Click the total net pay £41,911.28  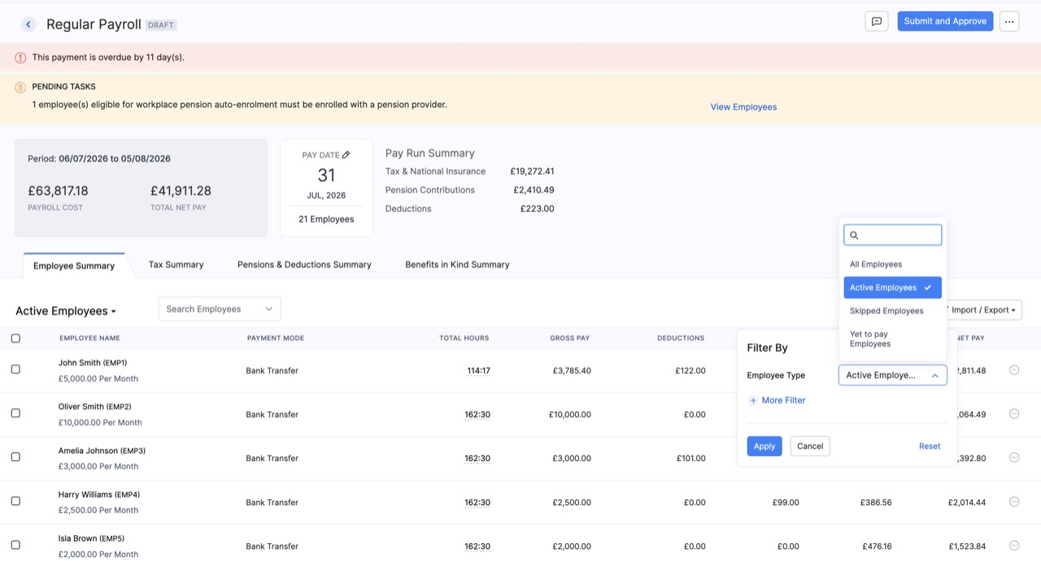click(x=181, y=191)
